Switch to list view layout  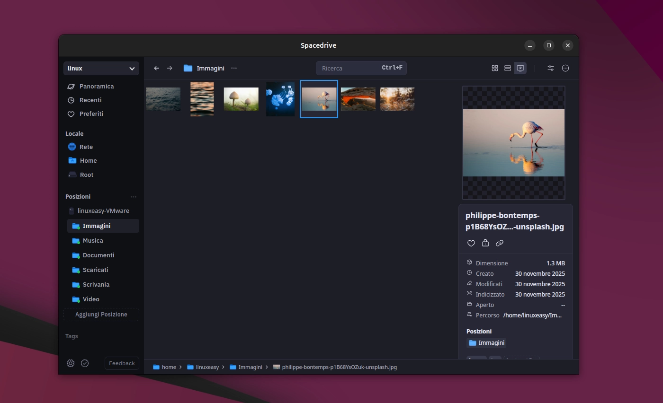pyautogui.click(x=508, y=68)
